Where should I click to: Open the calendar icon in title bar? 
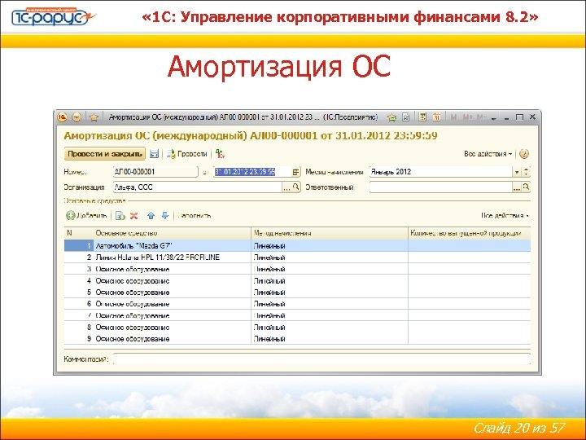pos(436,117)
